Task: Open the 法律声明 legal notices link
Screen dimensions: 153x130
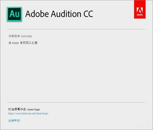Action: coord(14,121)
